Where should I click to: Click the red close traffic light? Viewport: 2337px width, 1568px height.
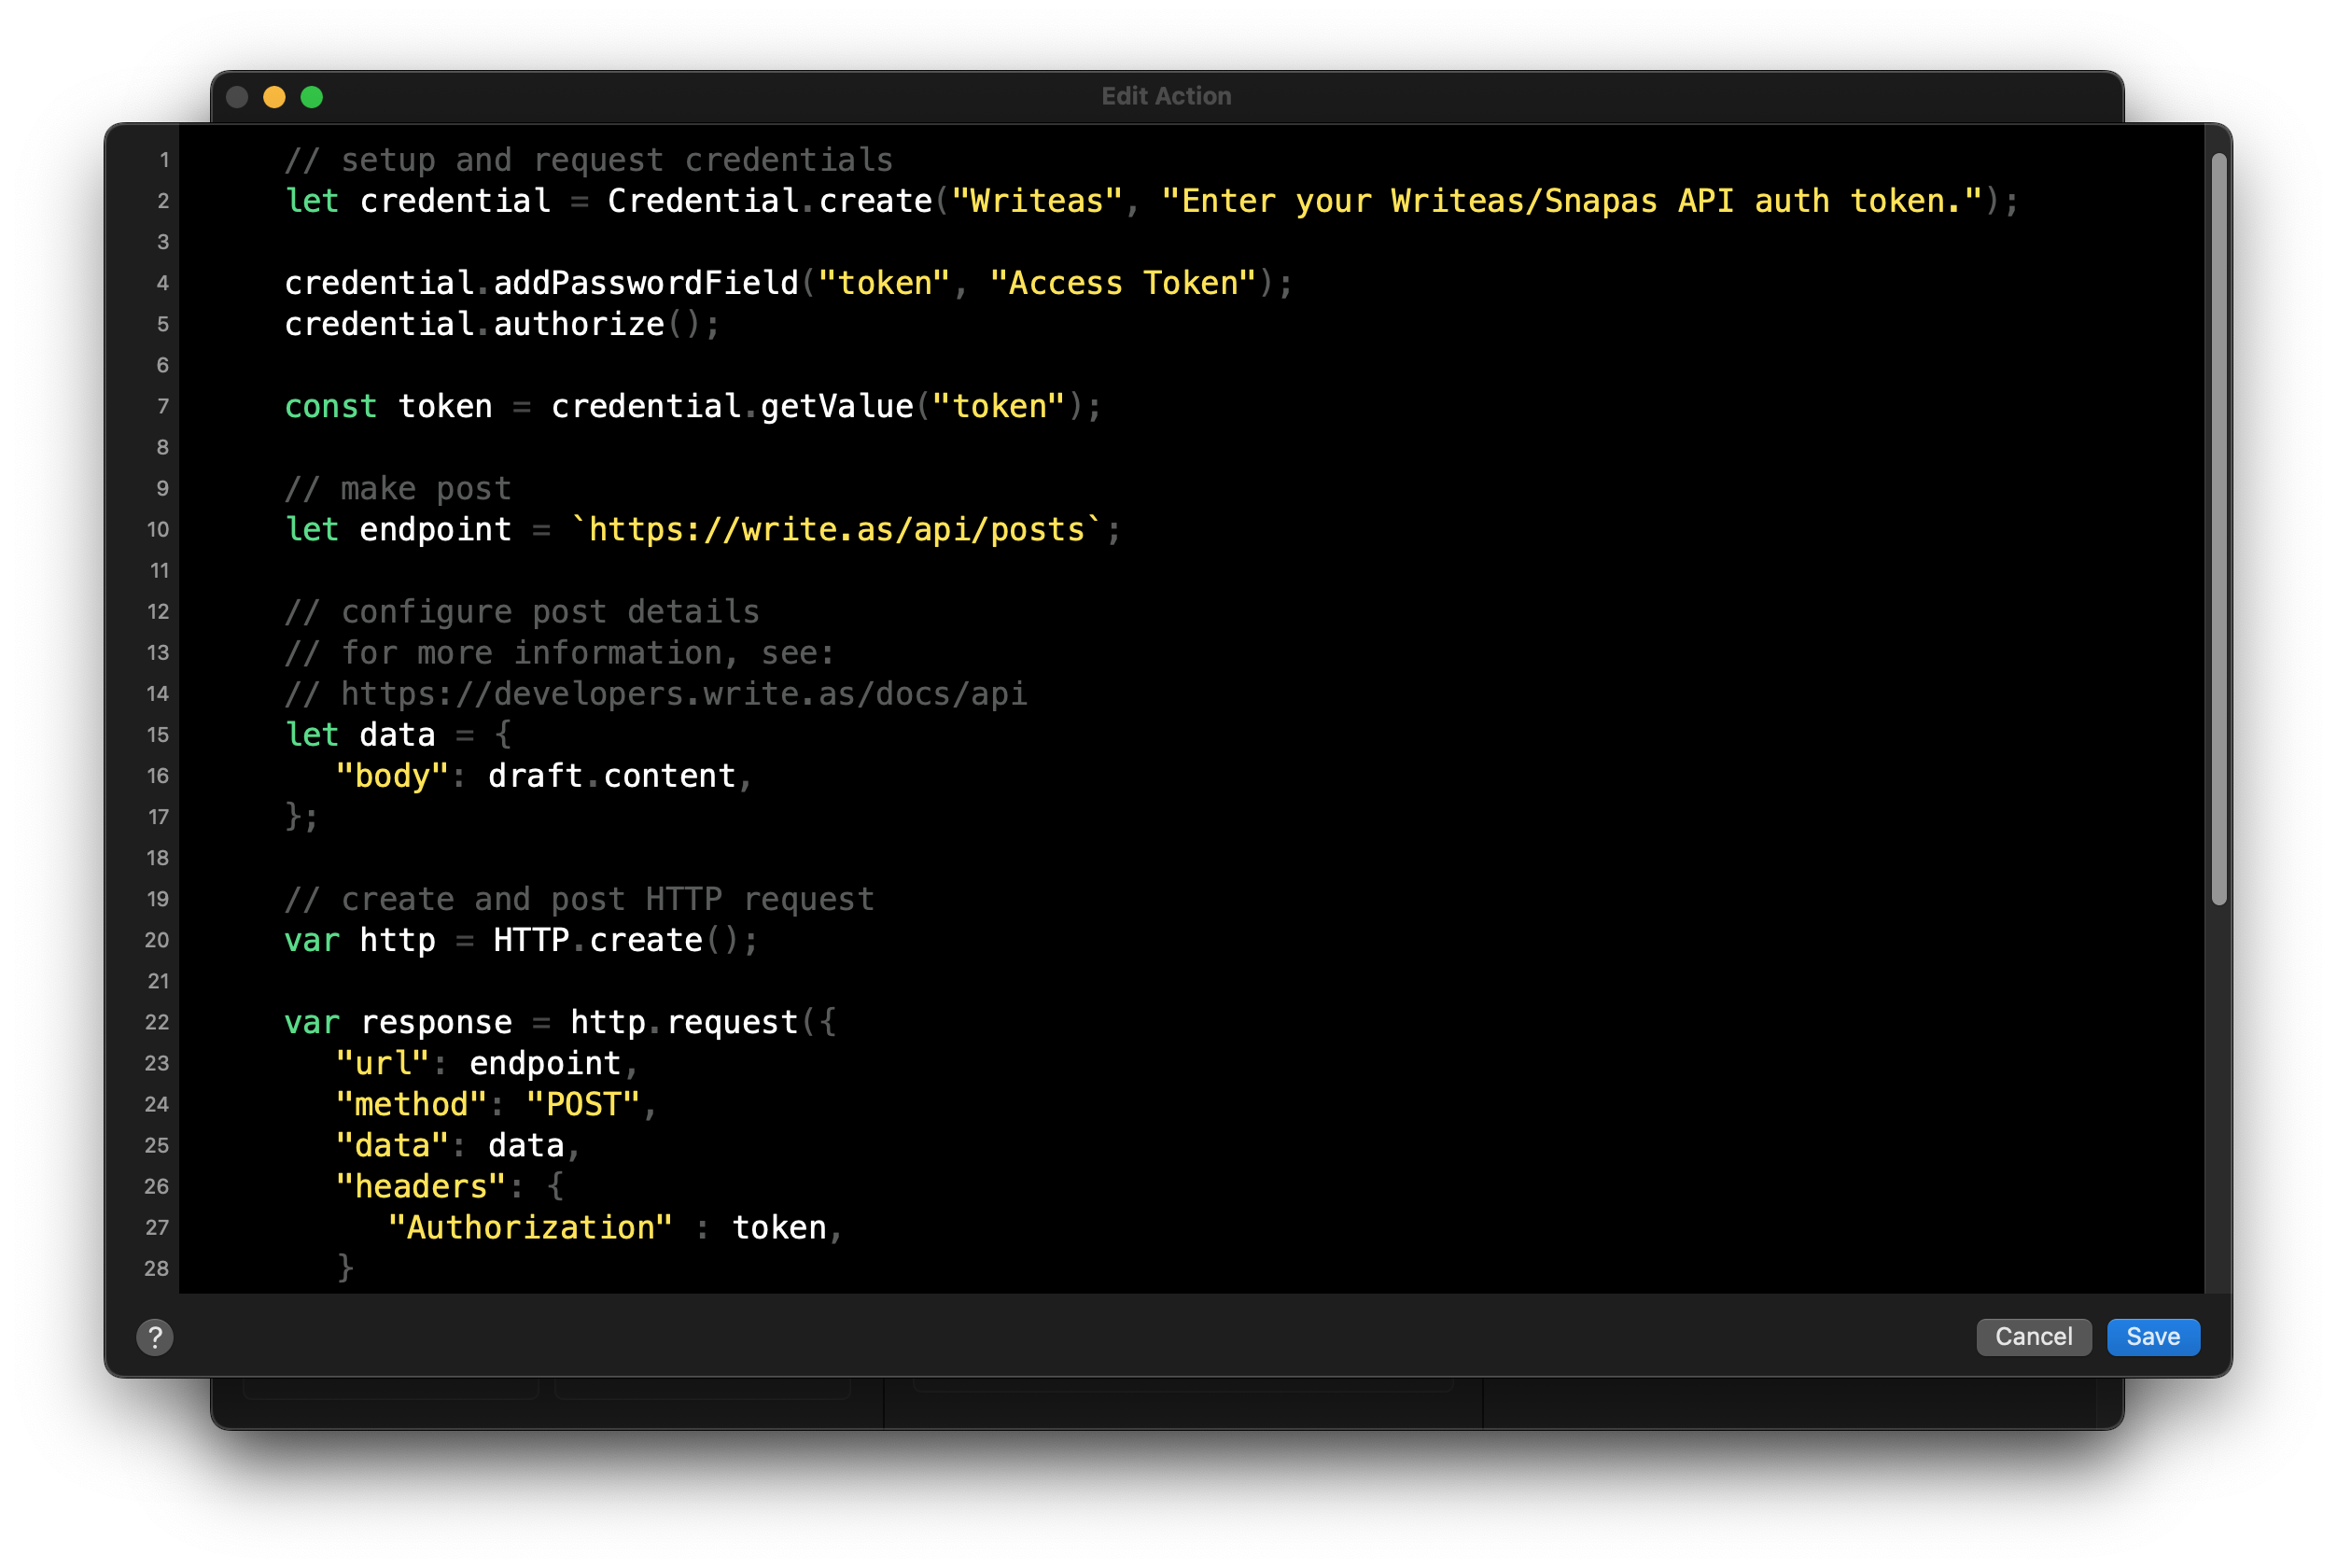click(236, 96)
